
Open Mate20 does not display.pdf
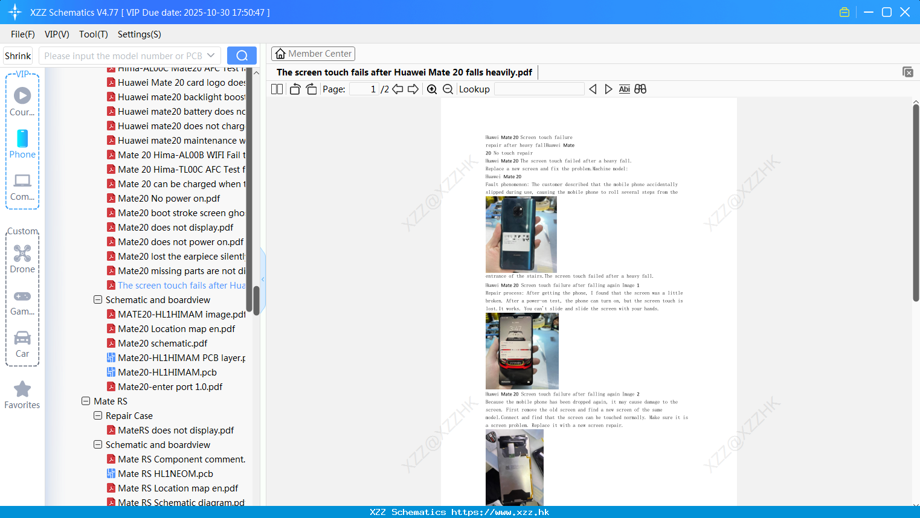(170, 228)
